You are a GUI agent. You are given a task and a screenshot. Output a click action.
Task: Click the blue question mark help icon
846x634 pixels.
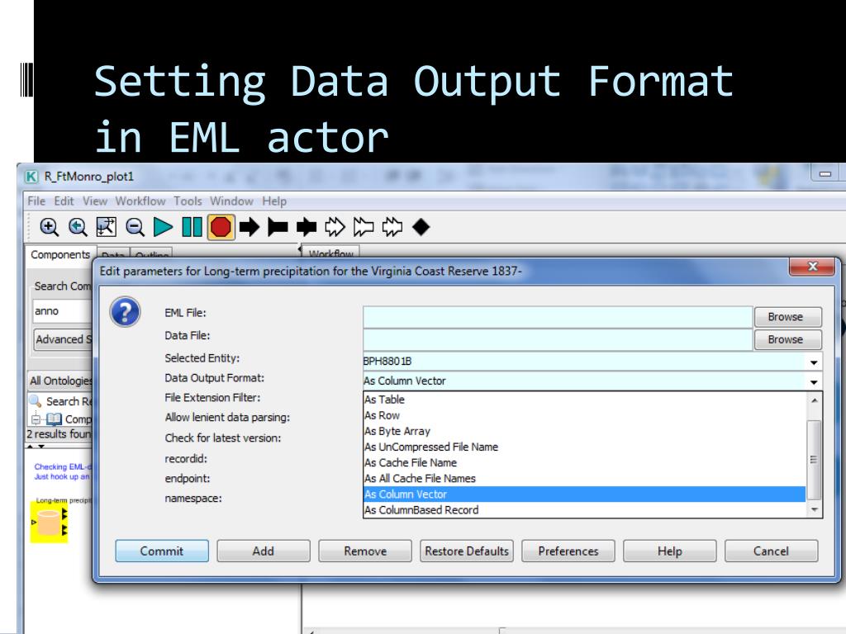126,311
